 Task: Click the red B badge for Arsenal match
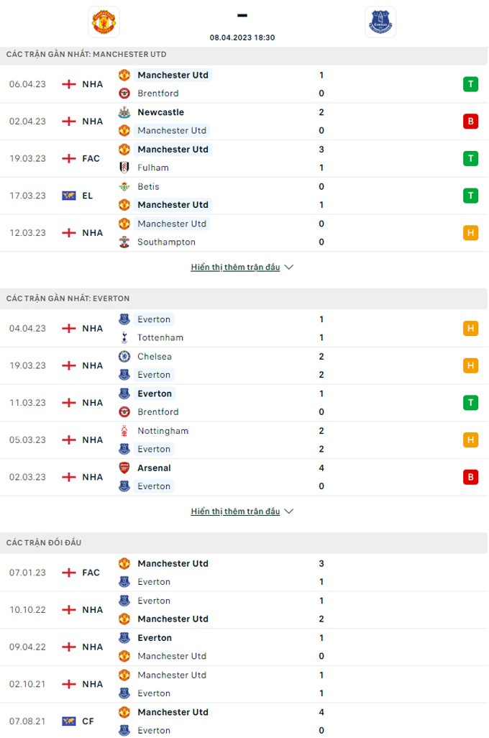point(471,477)
